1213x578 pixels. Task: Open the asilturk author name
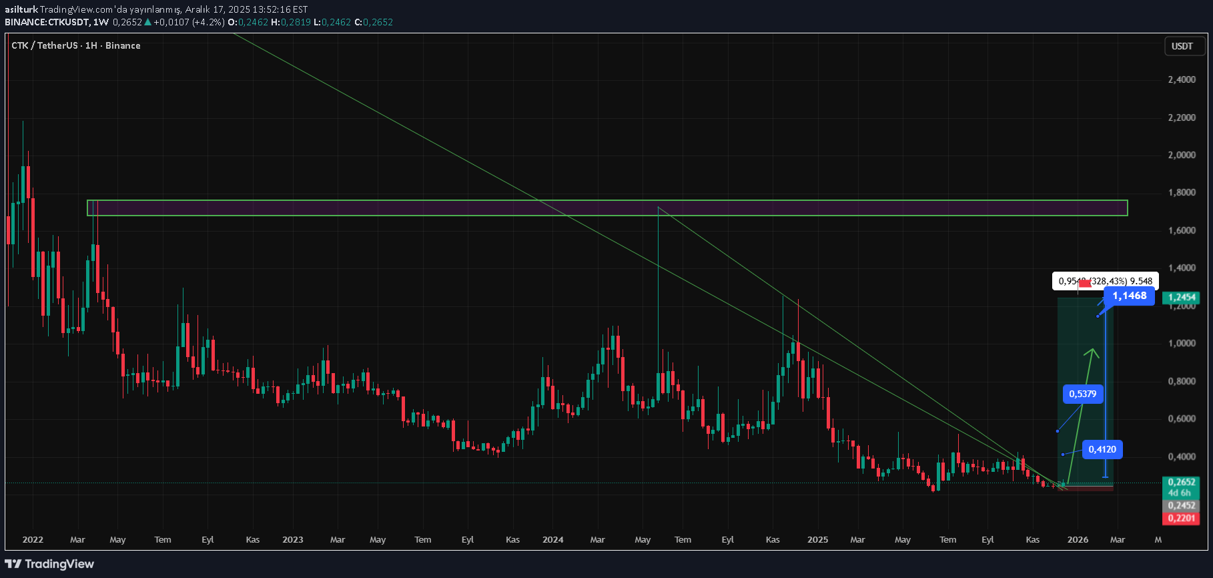21,9
